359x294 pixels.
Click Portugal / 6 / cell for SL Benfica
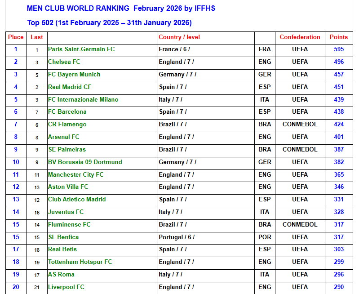pyautogui.click(x=177, y=237)
